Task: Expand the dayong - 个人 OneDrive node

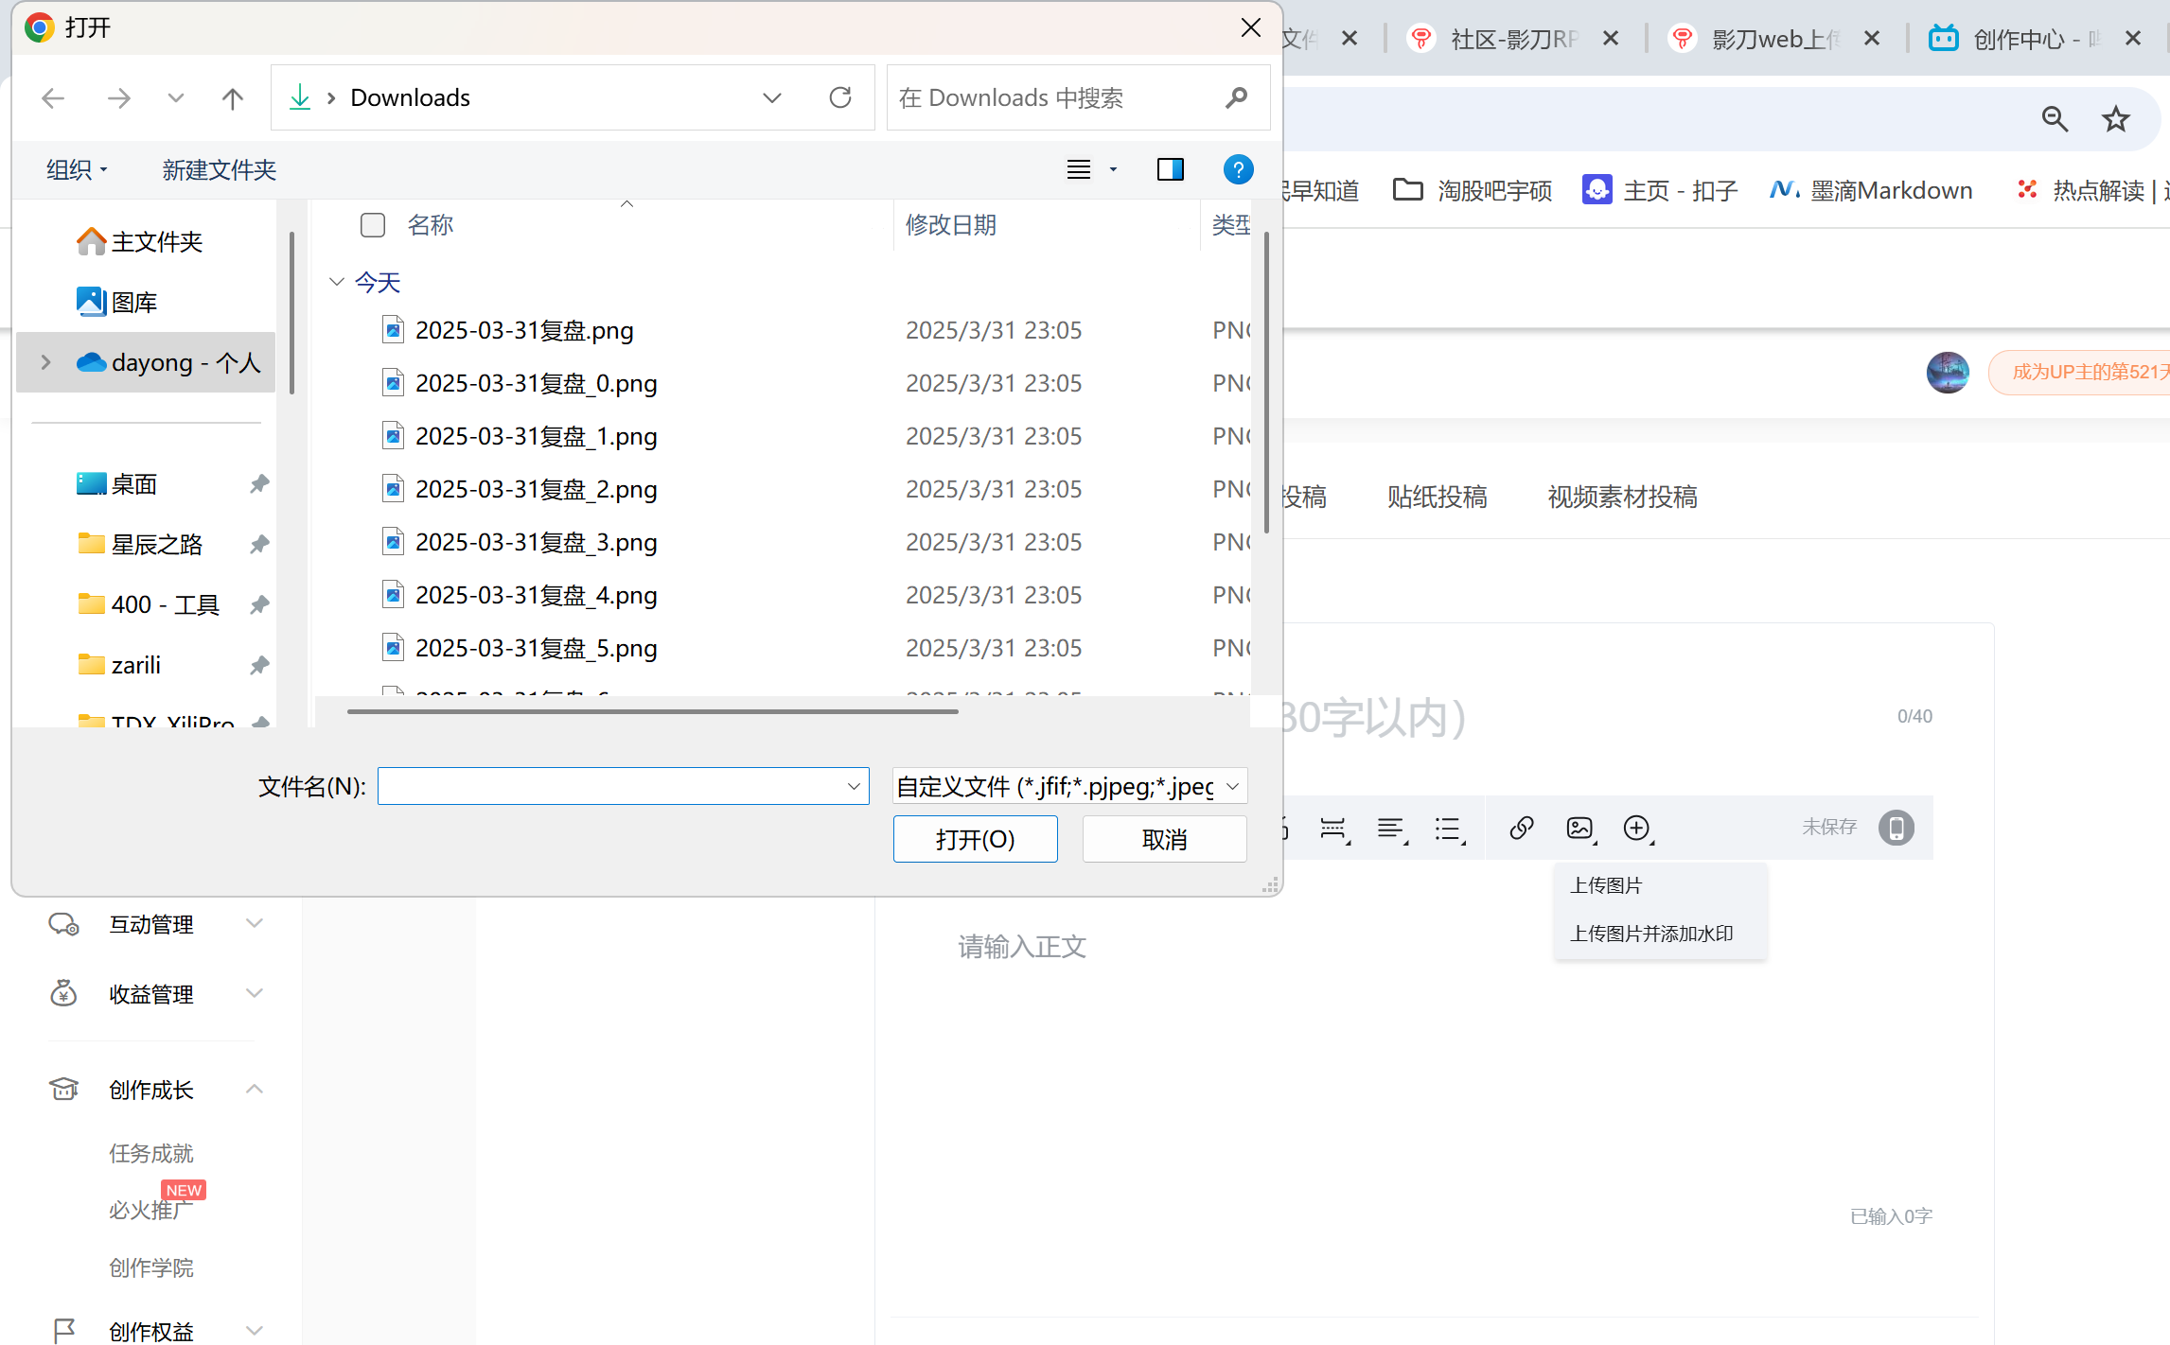Action: (45, 362)
